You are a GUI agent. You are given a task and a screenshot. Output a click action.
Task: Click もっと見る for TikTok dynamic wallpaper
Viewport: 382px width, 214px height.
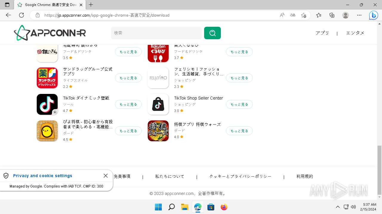point(128,104)
